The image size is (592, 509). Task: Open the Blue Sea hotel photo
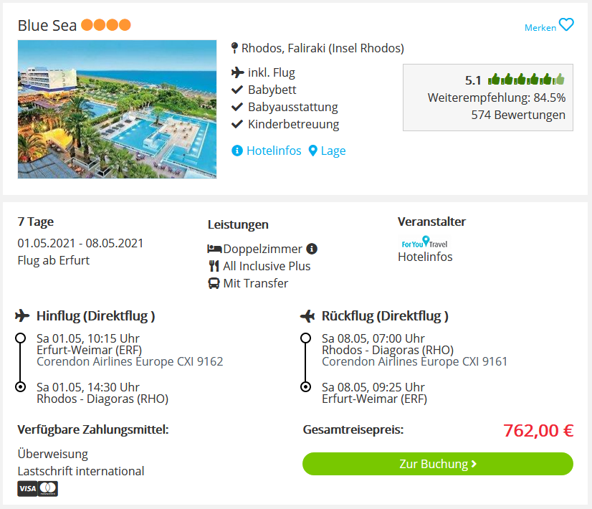pos(117,109)
